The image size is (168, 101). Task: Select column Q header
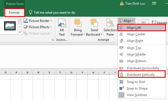(27, 73)
